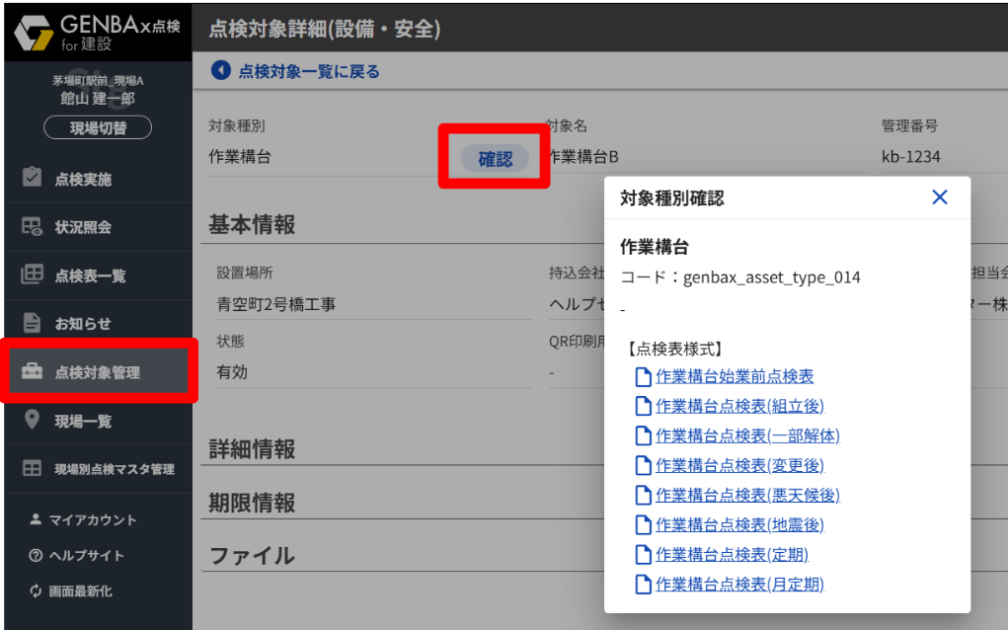Open ヘルプサイト from the sidebar

pyautogui.click(x=86, y=555)
